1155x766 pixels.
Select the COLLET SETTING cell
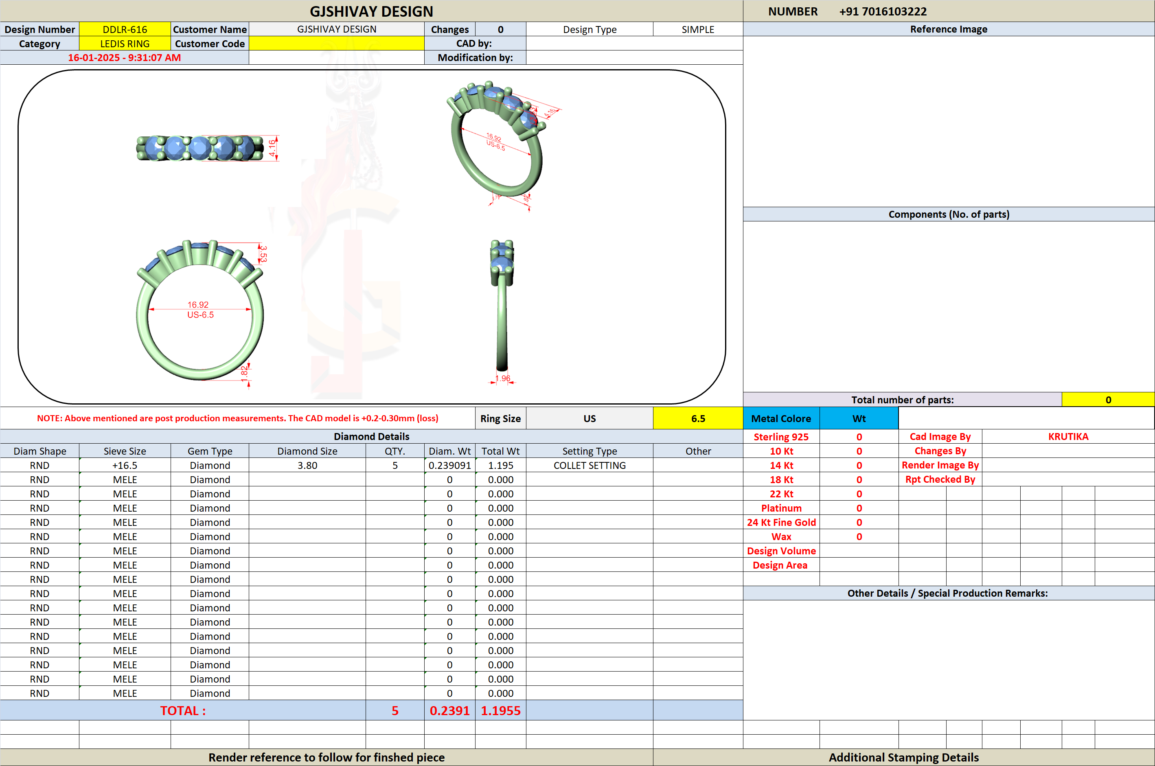pos(589,465)
